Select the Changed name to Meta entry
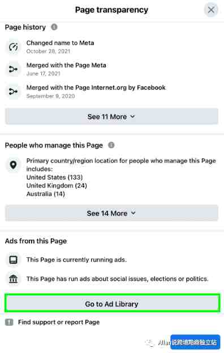Image resolution: width=224 pixels, height=353 pixels. click(x=60, y=47)
